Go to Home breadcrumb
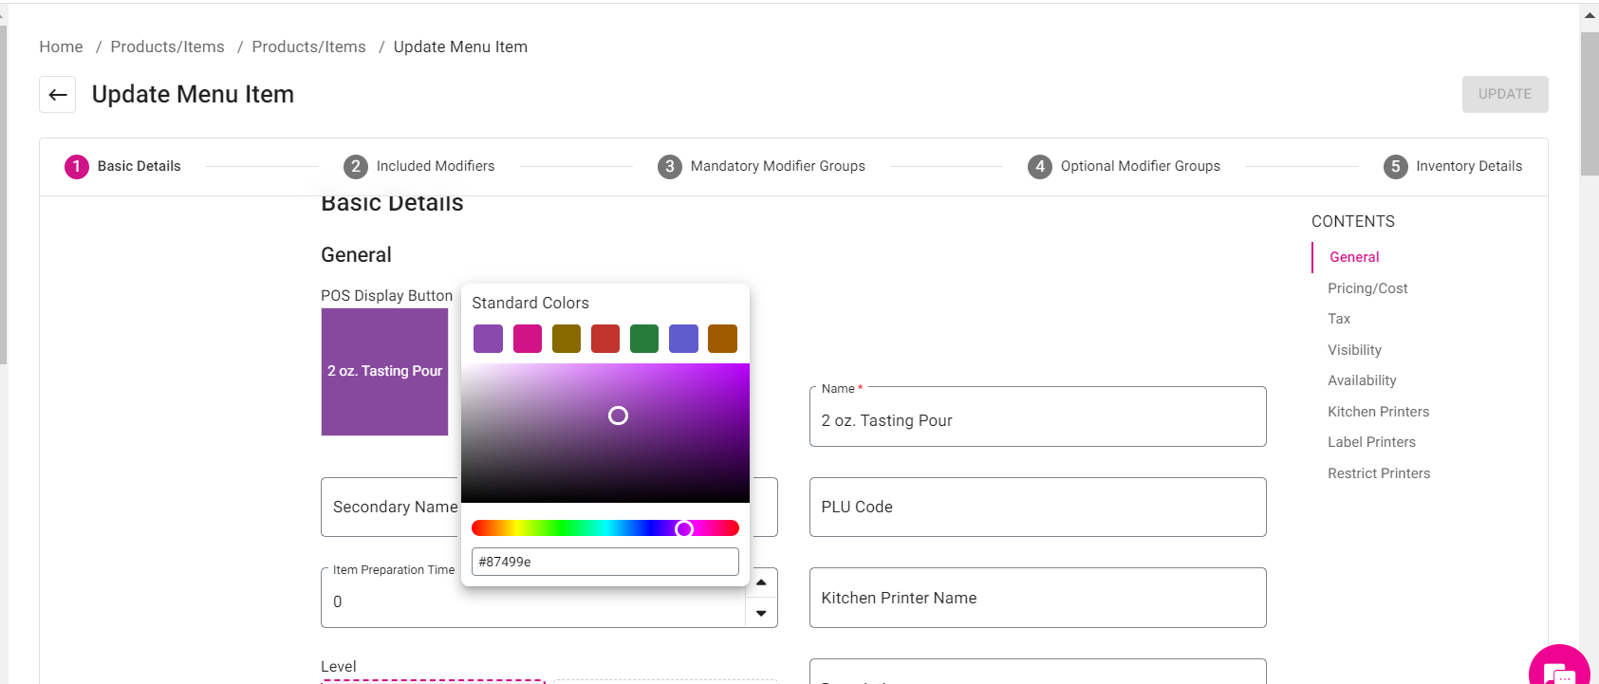Screen dimensions: 1599x684 click(x=61, y=46)
